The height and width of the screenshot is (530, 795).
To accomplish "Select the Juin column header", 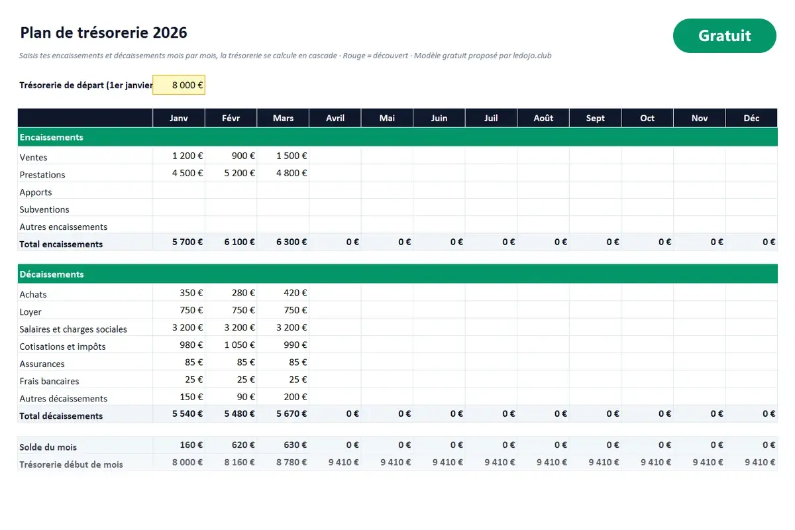I will tap(439, 118).
